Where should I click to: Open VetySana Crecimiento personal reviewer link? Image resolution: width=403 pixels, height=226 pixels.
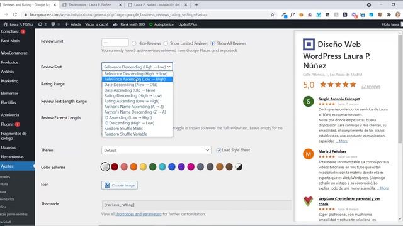(x=349, y=201)
